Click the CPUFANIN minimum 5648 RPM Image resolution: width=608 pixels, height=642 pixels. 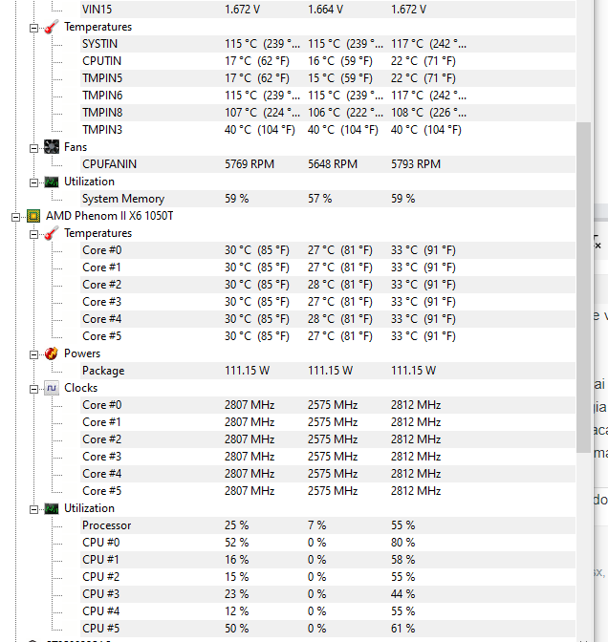(333, 164)
